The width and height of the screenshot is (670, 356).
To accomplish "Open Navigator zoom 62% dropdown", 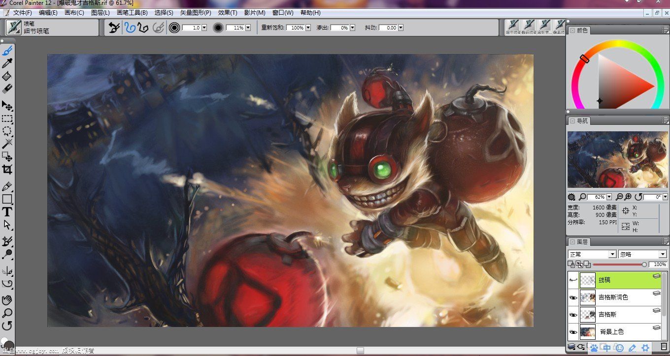I will 608,197.
